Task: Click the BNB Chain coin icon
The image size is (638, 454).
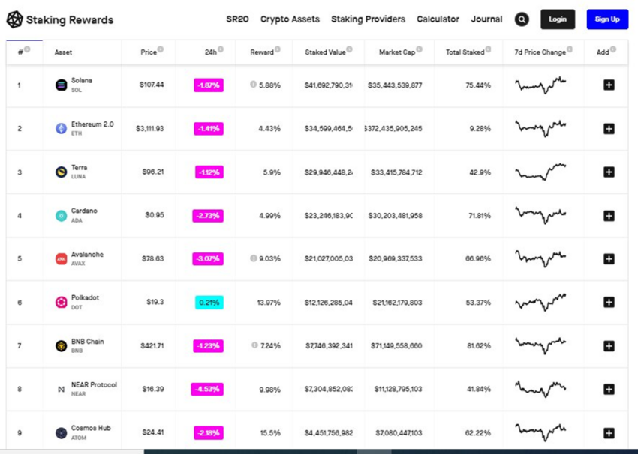Action: (61, 346)
